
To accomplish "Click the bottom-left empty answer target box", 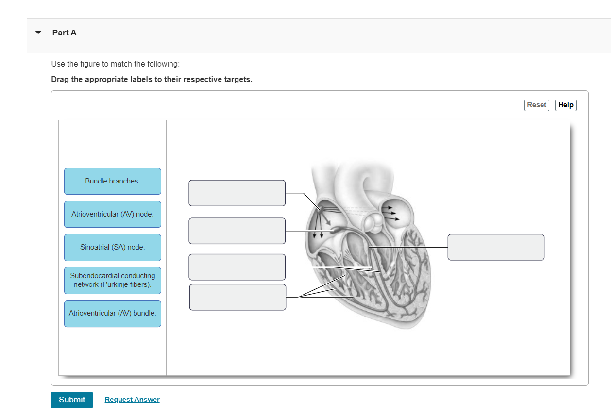I will 237,297.
